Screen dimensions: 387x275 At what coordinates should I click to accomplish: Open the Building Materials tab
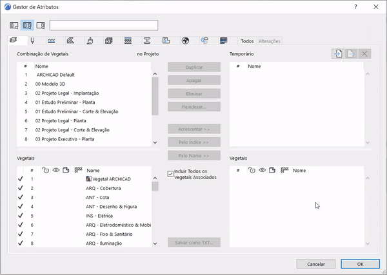pyautogui.click(x=108, y=41)
